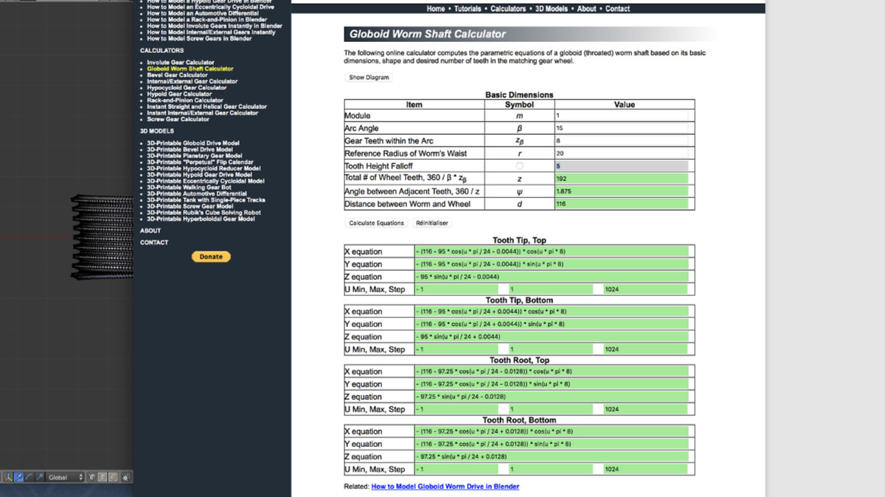The height and width of the screenshot is (497, 885).
Task: Open the 3D-Printable Hyperboloidal Gear Model link
Action: point(201,219)
